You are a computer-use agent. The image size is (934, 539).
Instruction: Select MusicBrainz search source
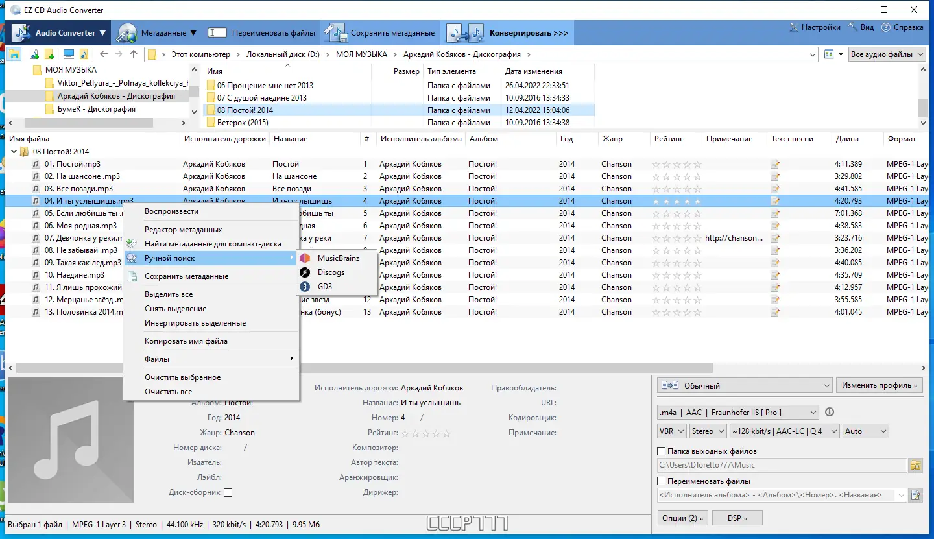337,258
